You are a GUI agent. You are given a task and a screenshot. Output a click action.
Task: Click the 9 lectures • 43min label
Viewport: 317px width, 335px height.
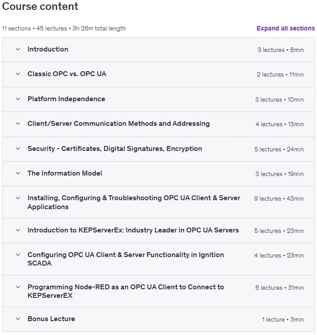point(279,198)
